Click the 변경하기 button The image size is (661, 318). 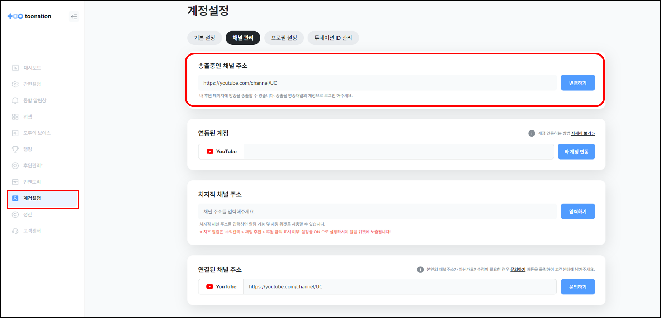click(578, 83)
